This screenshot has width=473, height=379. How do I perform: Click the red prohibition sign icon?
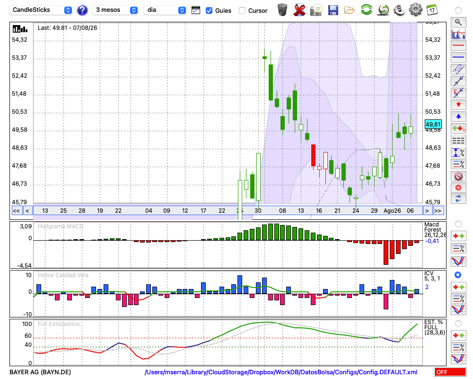click(458, 176)
